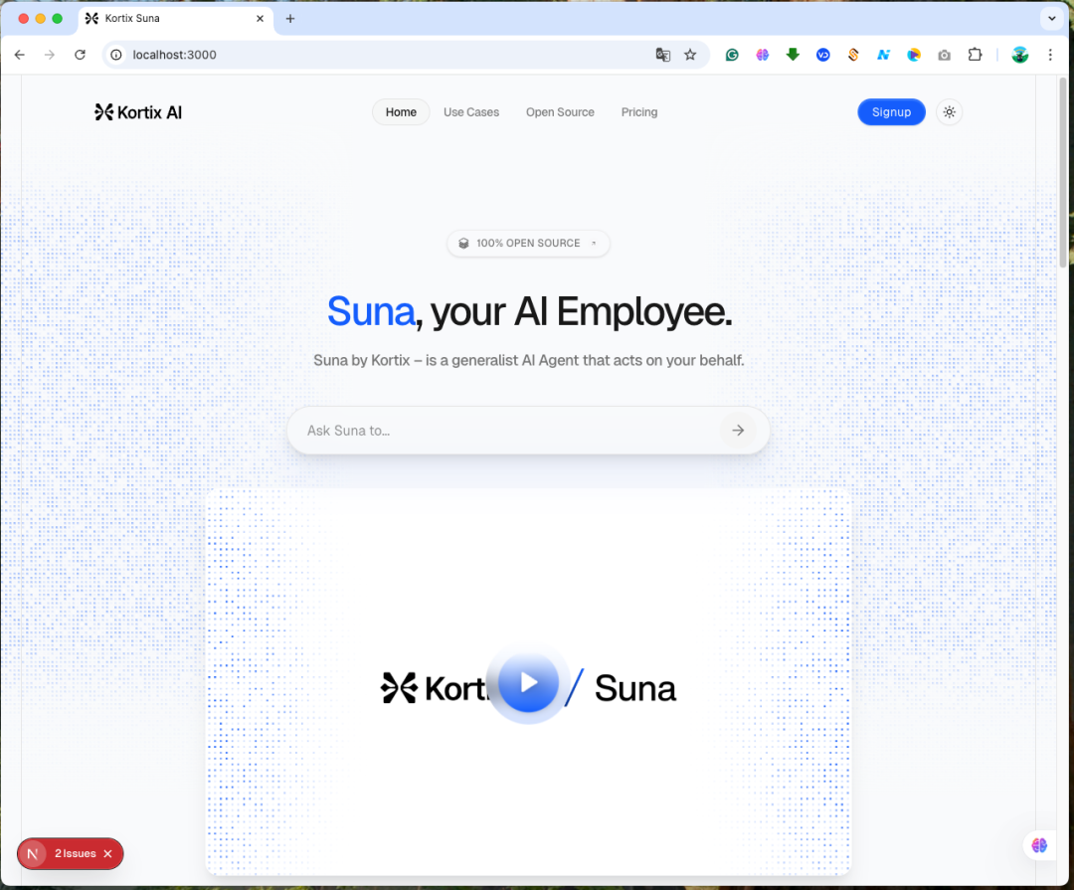Viewport: 1074px width, 890px height.
Task: Open the camera screenshot extension icon
Action: [x=944, y=55]
